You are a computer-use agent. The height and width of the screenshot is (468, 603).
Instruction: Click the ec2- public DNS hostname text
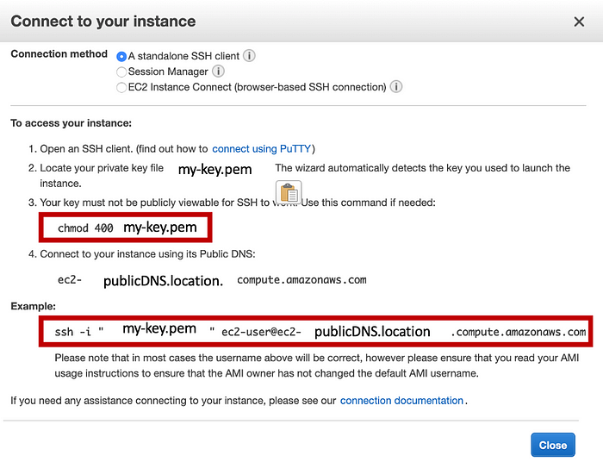coord(212,280)
